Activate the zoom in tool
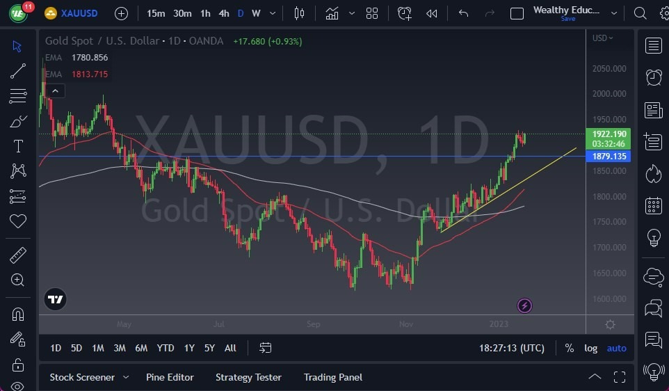Screen dimensions: 669x391 (17, 280)
